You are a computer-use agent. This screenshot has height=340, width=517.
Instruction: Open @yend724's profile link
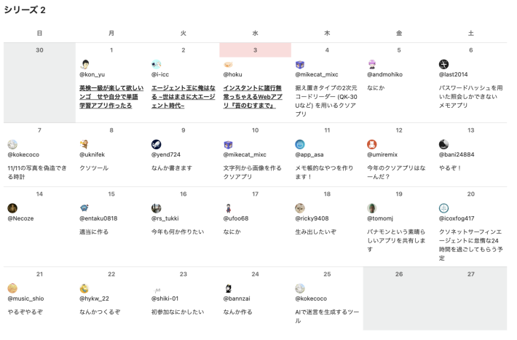pyautogui.click(x=166, y=154)
